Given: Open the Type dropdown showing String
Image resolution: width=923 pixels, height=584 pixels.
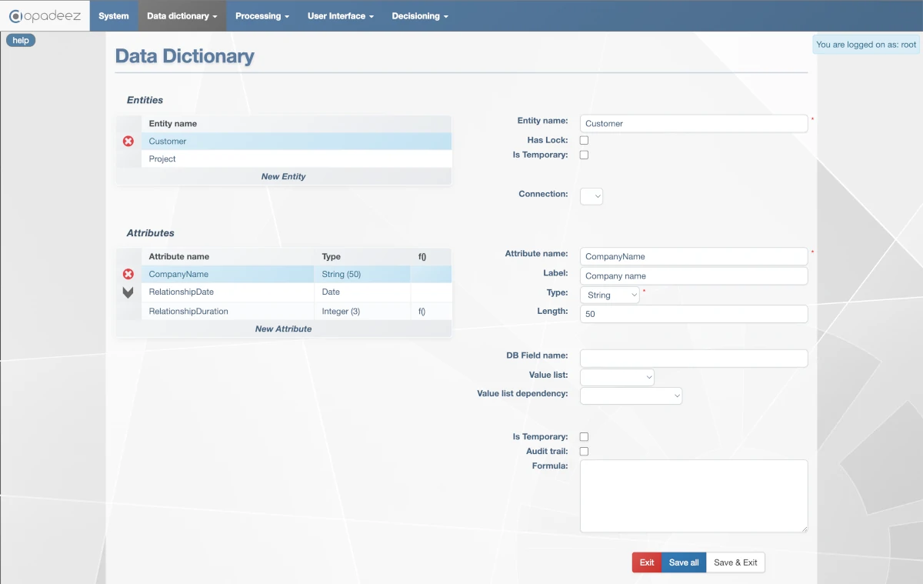Looking at the screenshot, I should pos(609,295).
